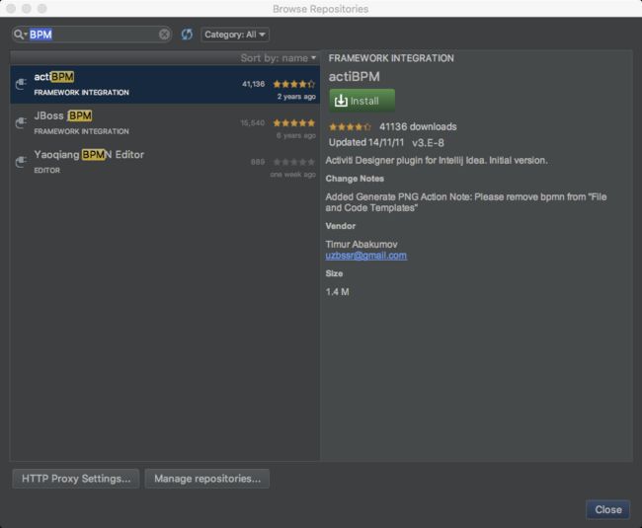The image size is (642, 528).
Task: Click the '6 years ago' label
Action: click(296, 136)
